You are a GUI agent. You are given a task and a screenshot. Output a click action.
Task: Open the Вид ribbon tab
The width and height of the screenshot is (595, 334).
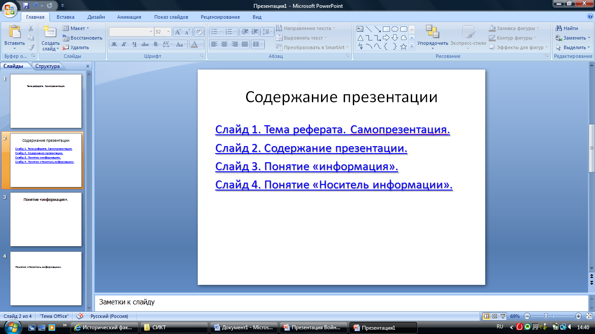(257, 17)
